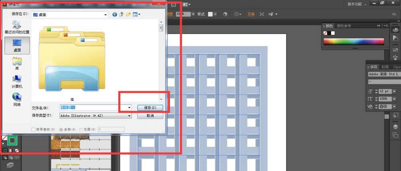Open the select similar objects icon

click(273, 14)
